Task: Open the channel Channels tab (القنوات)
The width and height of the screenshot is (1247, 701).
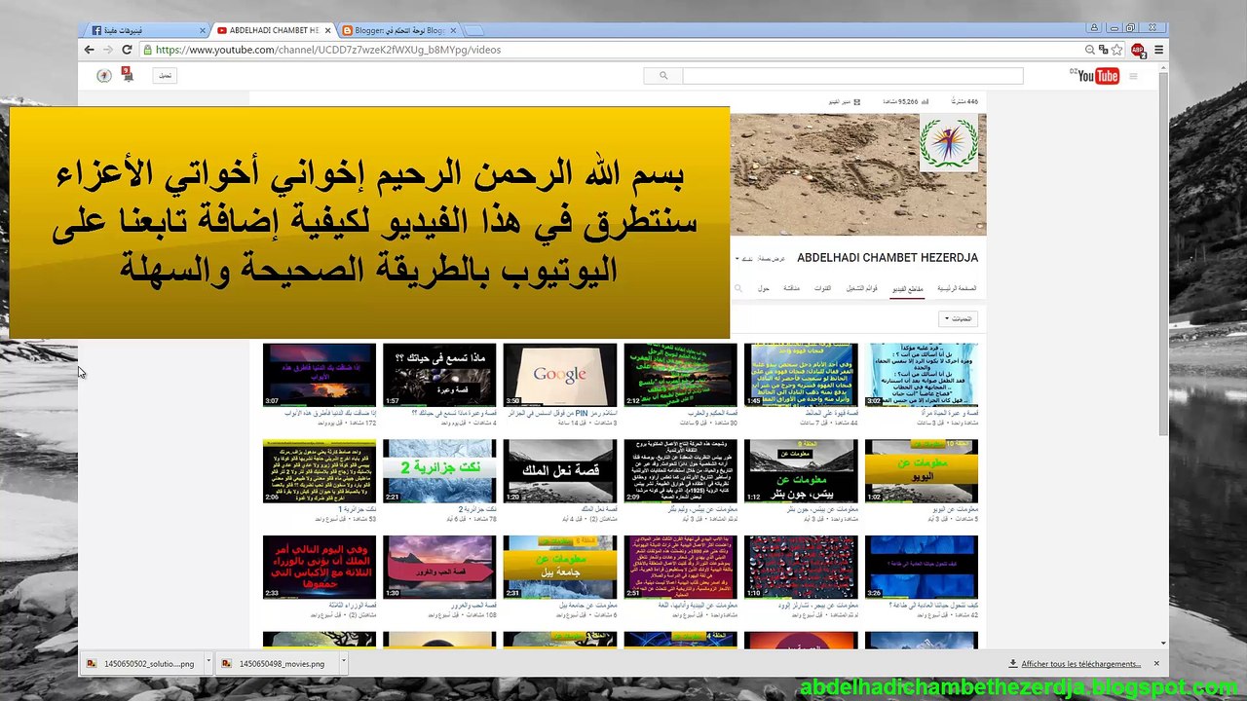Action: (x=823, y=288)
